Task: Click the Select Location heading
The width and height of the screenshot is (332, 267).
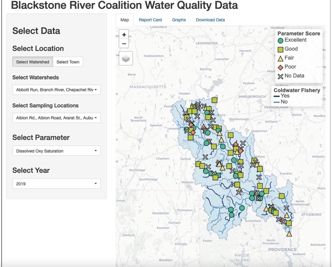Action: coord(38,48)
